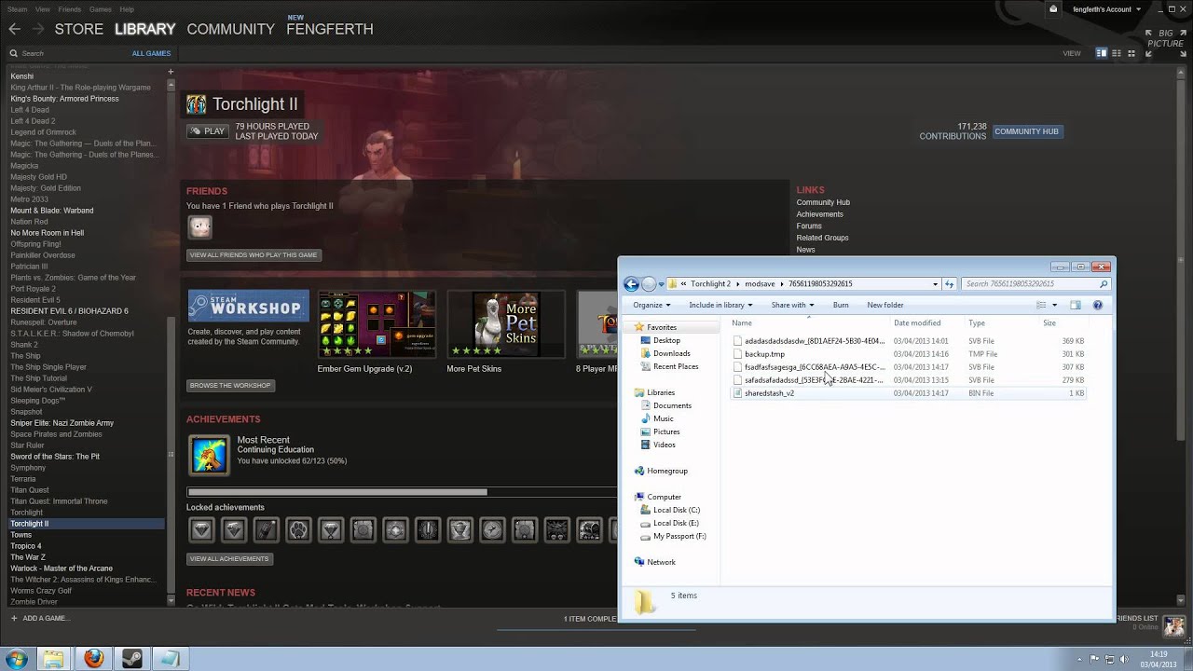This screenshot has width=1193, height=671.
Task: Open the FENGFERTH profile tab
Action: coord(330,29)
